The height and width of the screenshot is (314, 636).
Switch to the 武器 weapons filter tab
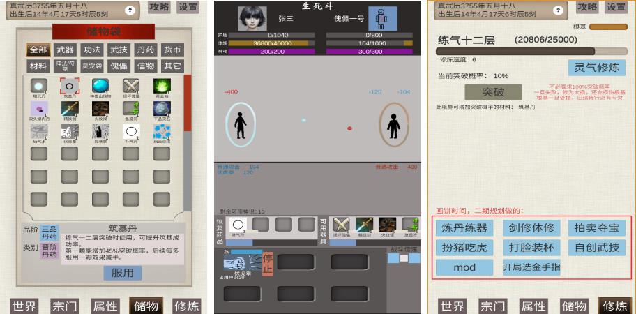(x=65, y=50)
